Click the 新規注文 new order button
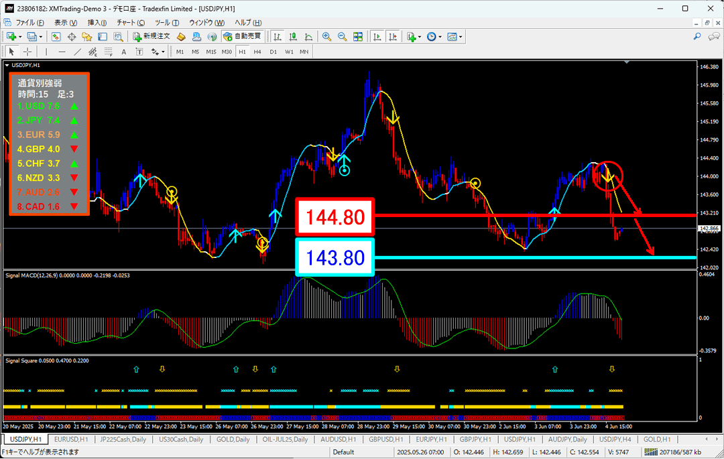 [152, 36]
